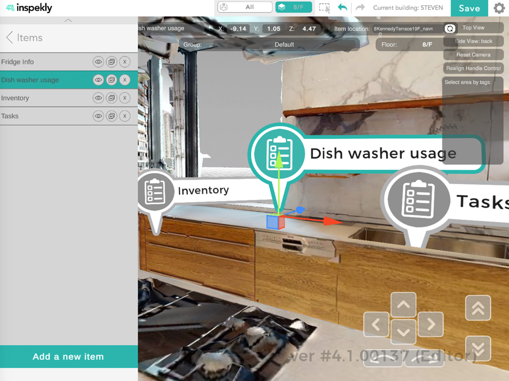Duplicate the Tasks item

pos(111,116)
